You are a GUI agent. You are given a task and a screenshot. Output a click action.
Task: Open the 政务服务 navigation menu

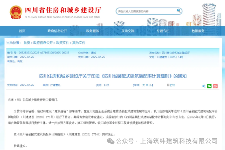tap(93, 31)
